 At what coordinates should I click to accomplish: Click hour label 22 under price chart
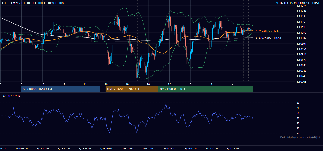click(169, 84)
